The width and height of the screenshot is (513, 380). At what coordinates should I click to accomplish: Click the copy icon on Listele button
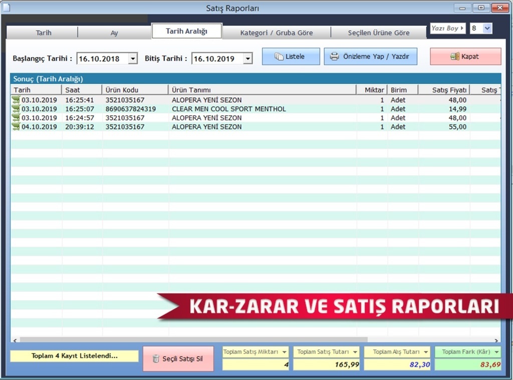pyautogui.click(x=279, y=56)
